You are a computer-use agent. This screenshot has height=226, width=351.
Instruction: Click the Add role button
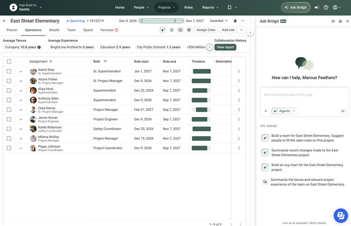point(228,30)
